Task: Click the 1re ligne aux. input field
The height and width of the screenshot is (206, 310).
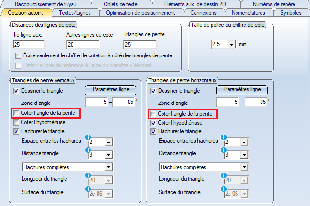Action: point(29,44)
